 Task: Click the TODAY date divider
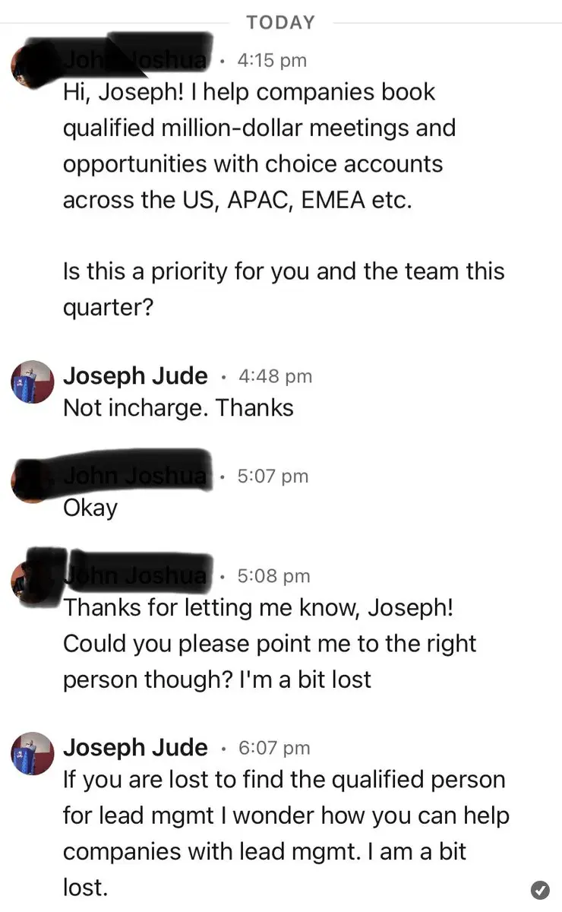(x=280, y=23)
